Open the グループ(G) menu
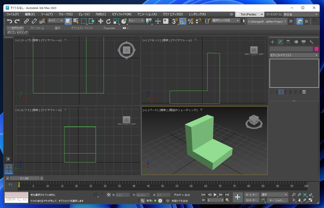Image resolution: width=324 pixels, height=208 pixels. 66,14
